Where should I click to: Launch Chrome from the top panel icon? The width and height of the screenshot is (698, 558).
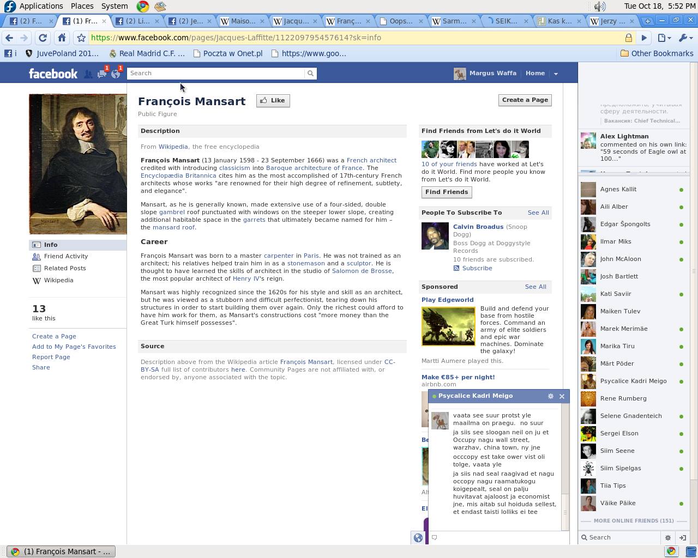(x=143, y=6)
